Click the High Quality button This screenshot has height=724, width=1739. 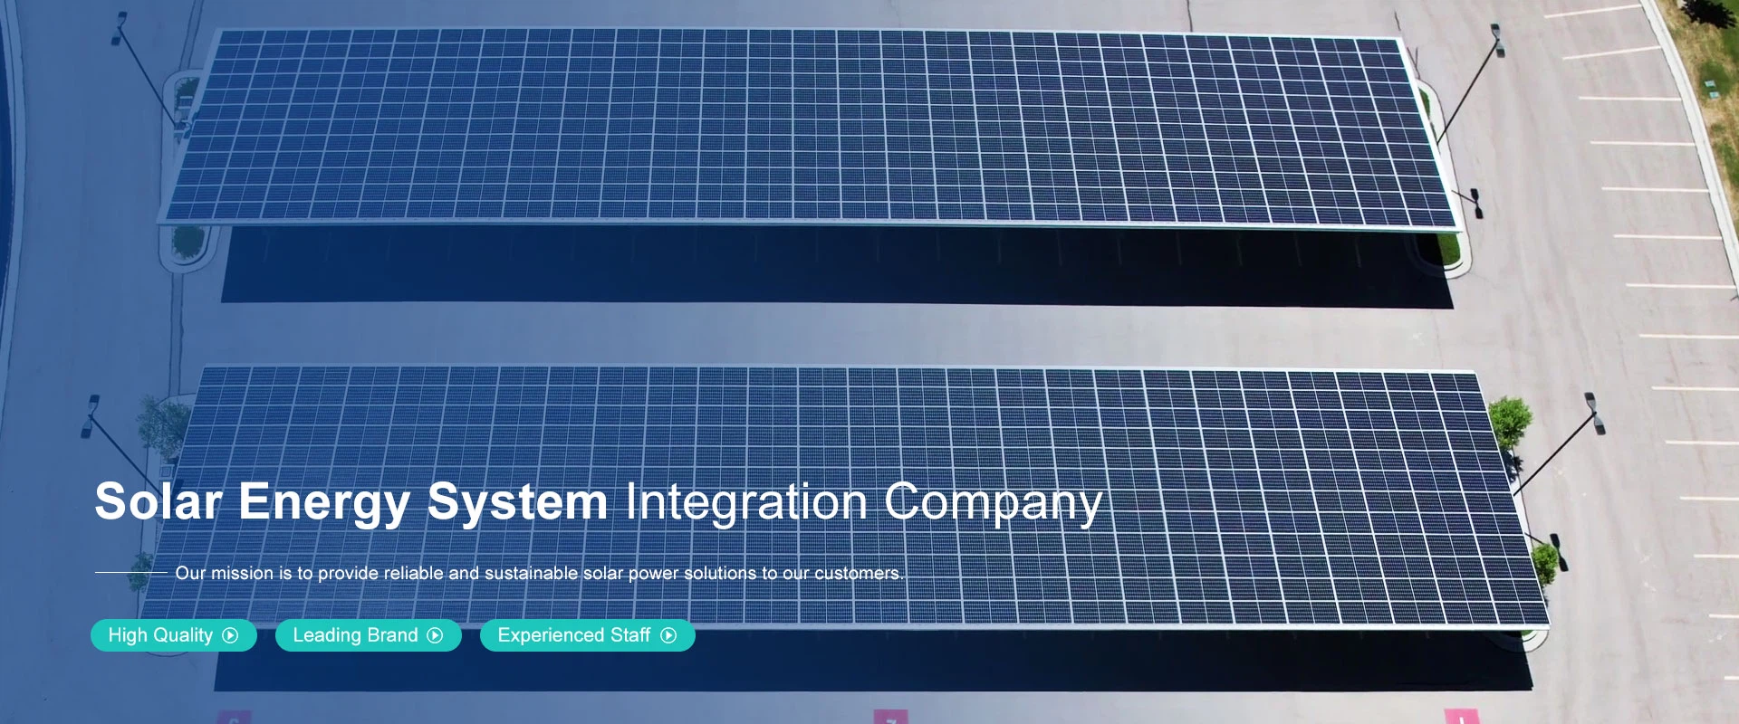[x=160, y=635]
